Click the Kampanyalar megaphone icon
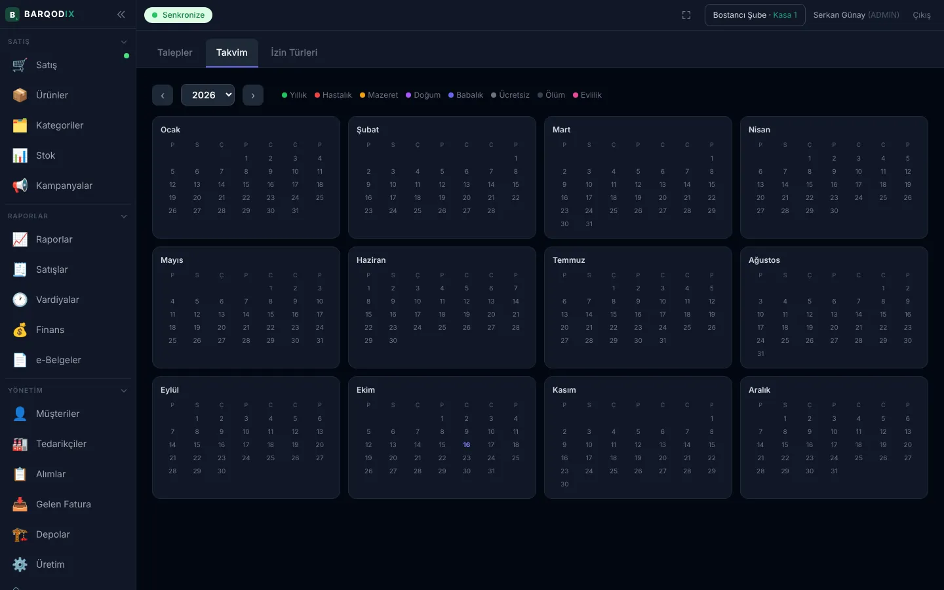Image resolution: width=944 pixels, height=590 pixels. click(20, 186)
